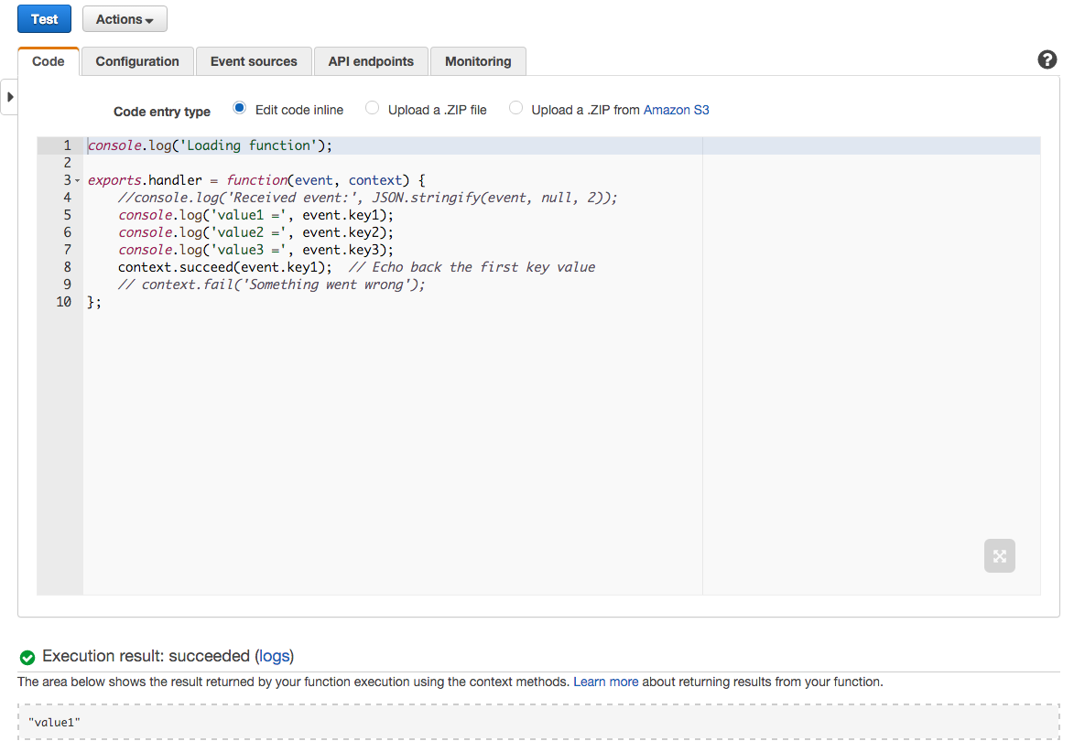
Task: Click the console.log 'value2 =' line
Action: pyautogui.click(x=255, y=232)
